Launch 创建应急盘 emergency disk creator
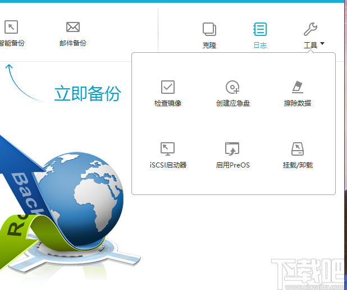 coord(232,87)
